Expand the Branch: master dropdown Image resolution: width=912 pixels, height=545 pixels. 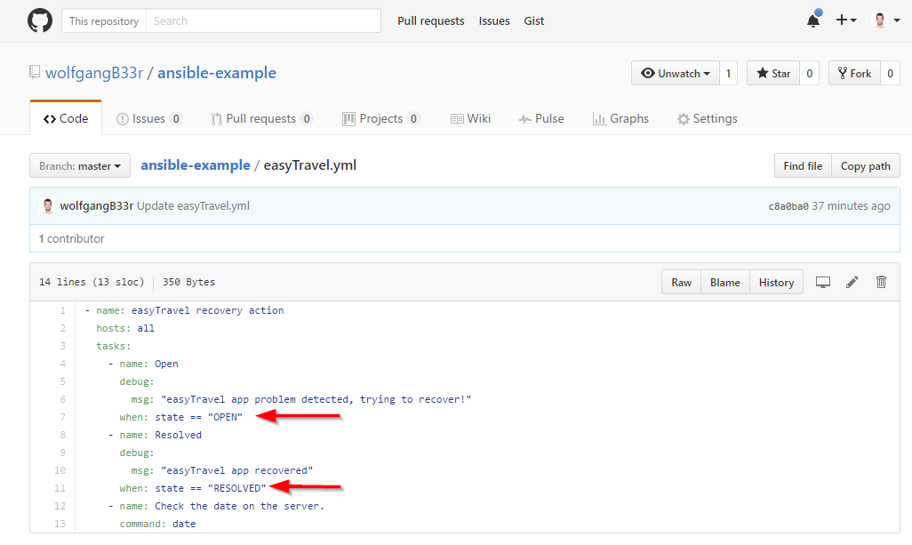80,165
